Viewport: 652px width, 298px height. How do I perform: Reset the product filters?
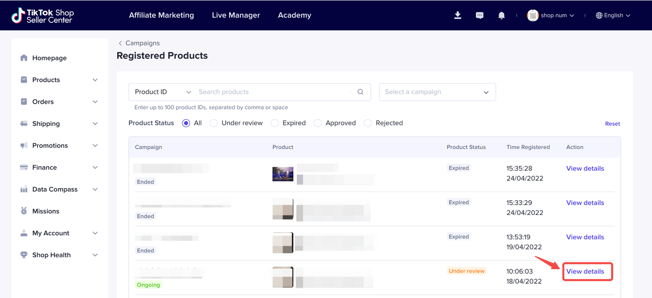pos(612,124)
